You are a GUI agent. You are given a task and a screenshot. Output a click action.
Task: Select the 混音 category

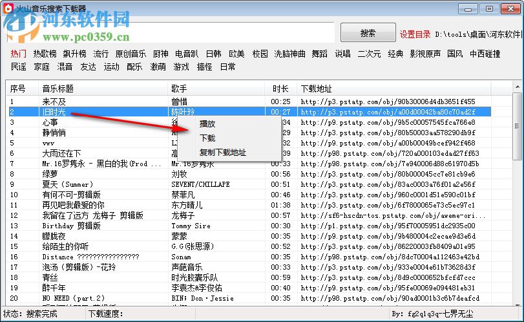tap(65, 67)
